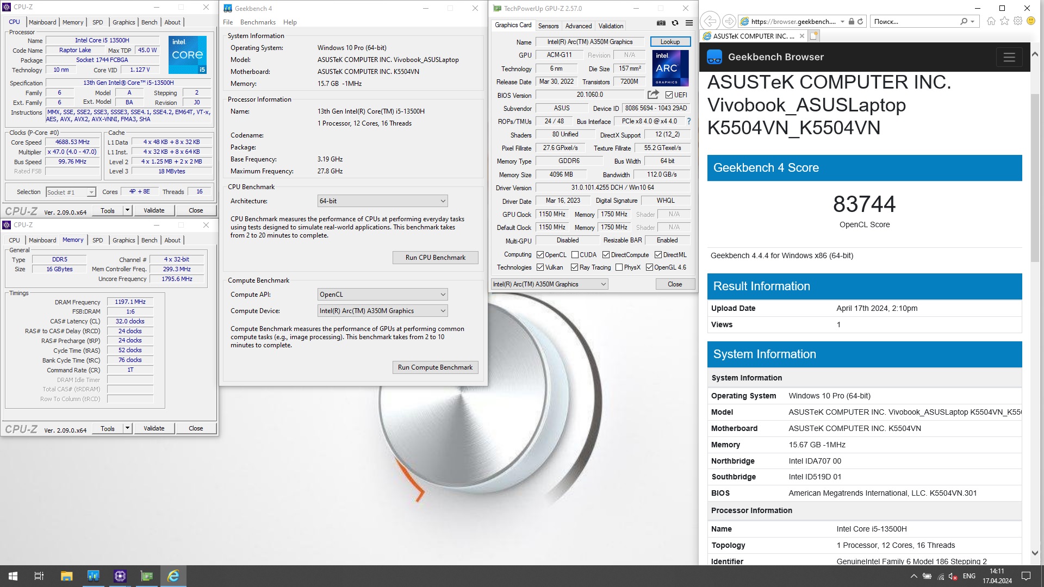Show hidden system tray icons
The image size is (1044, 587).
tap(913, 576)
